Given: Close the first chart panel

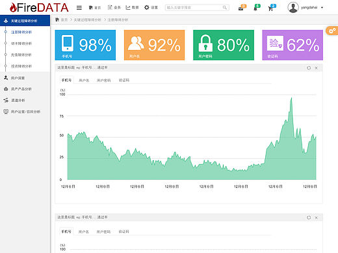Looking at the screenshot, I should click(316, 68).
